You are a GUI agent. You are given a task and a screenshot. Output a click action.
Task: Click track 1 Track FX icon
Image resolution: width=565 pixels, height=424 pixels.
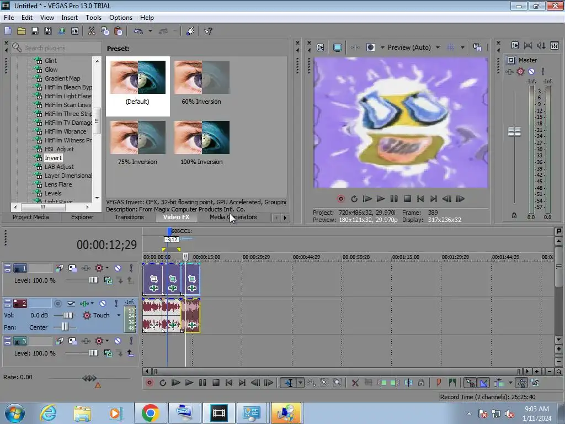pyautogui.click(x=86, y=268)
